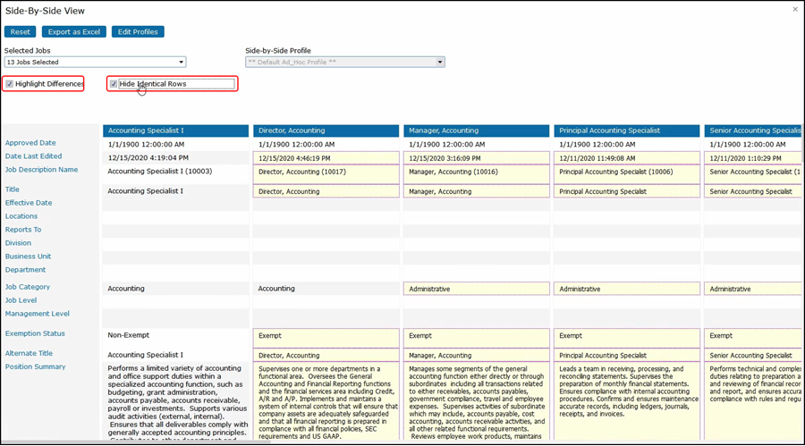Viewport: 805px width, 446px height.
Task: Open Edit Profiles
Action: point(138,32)
